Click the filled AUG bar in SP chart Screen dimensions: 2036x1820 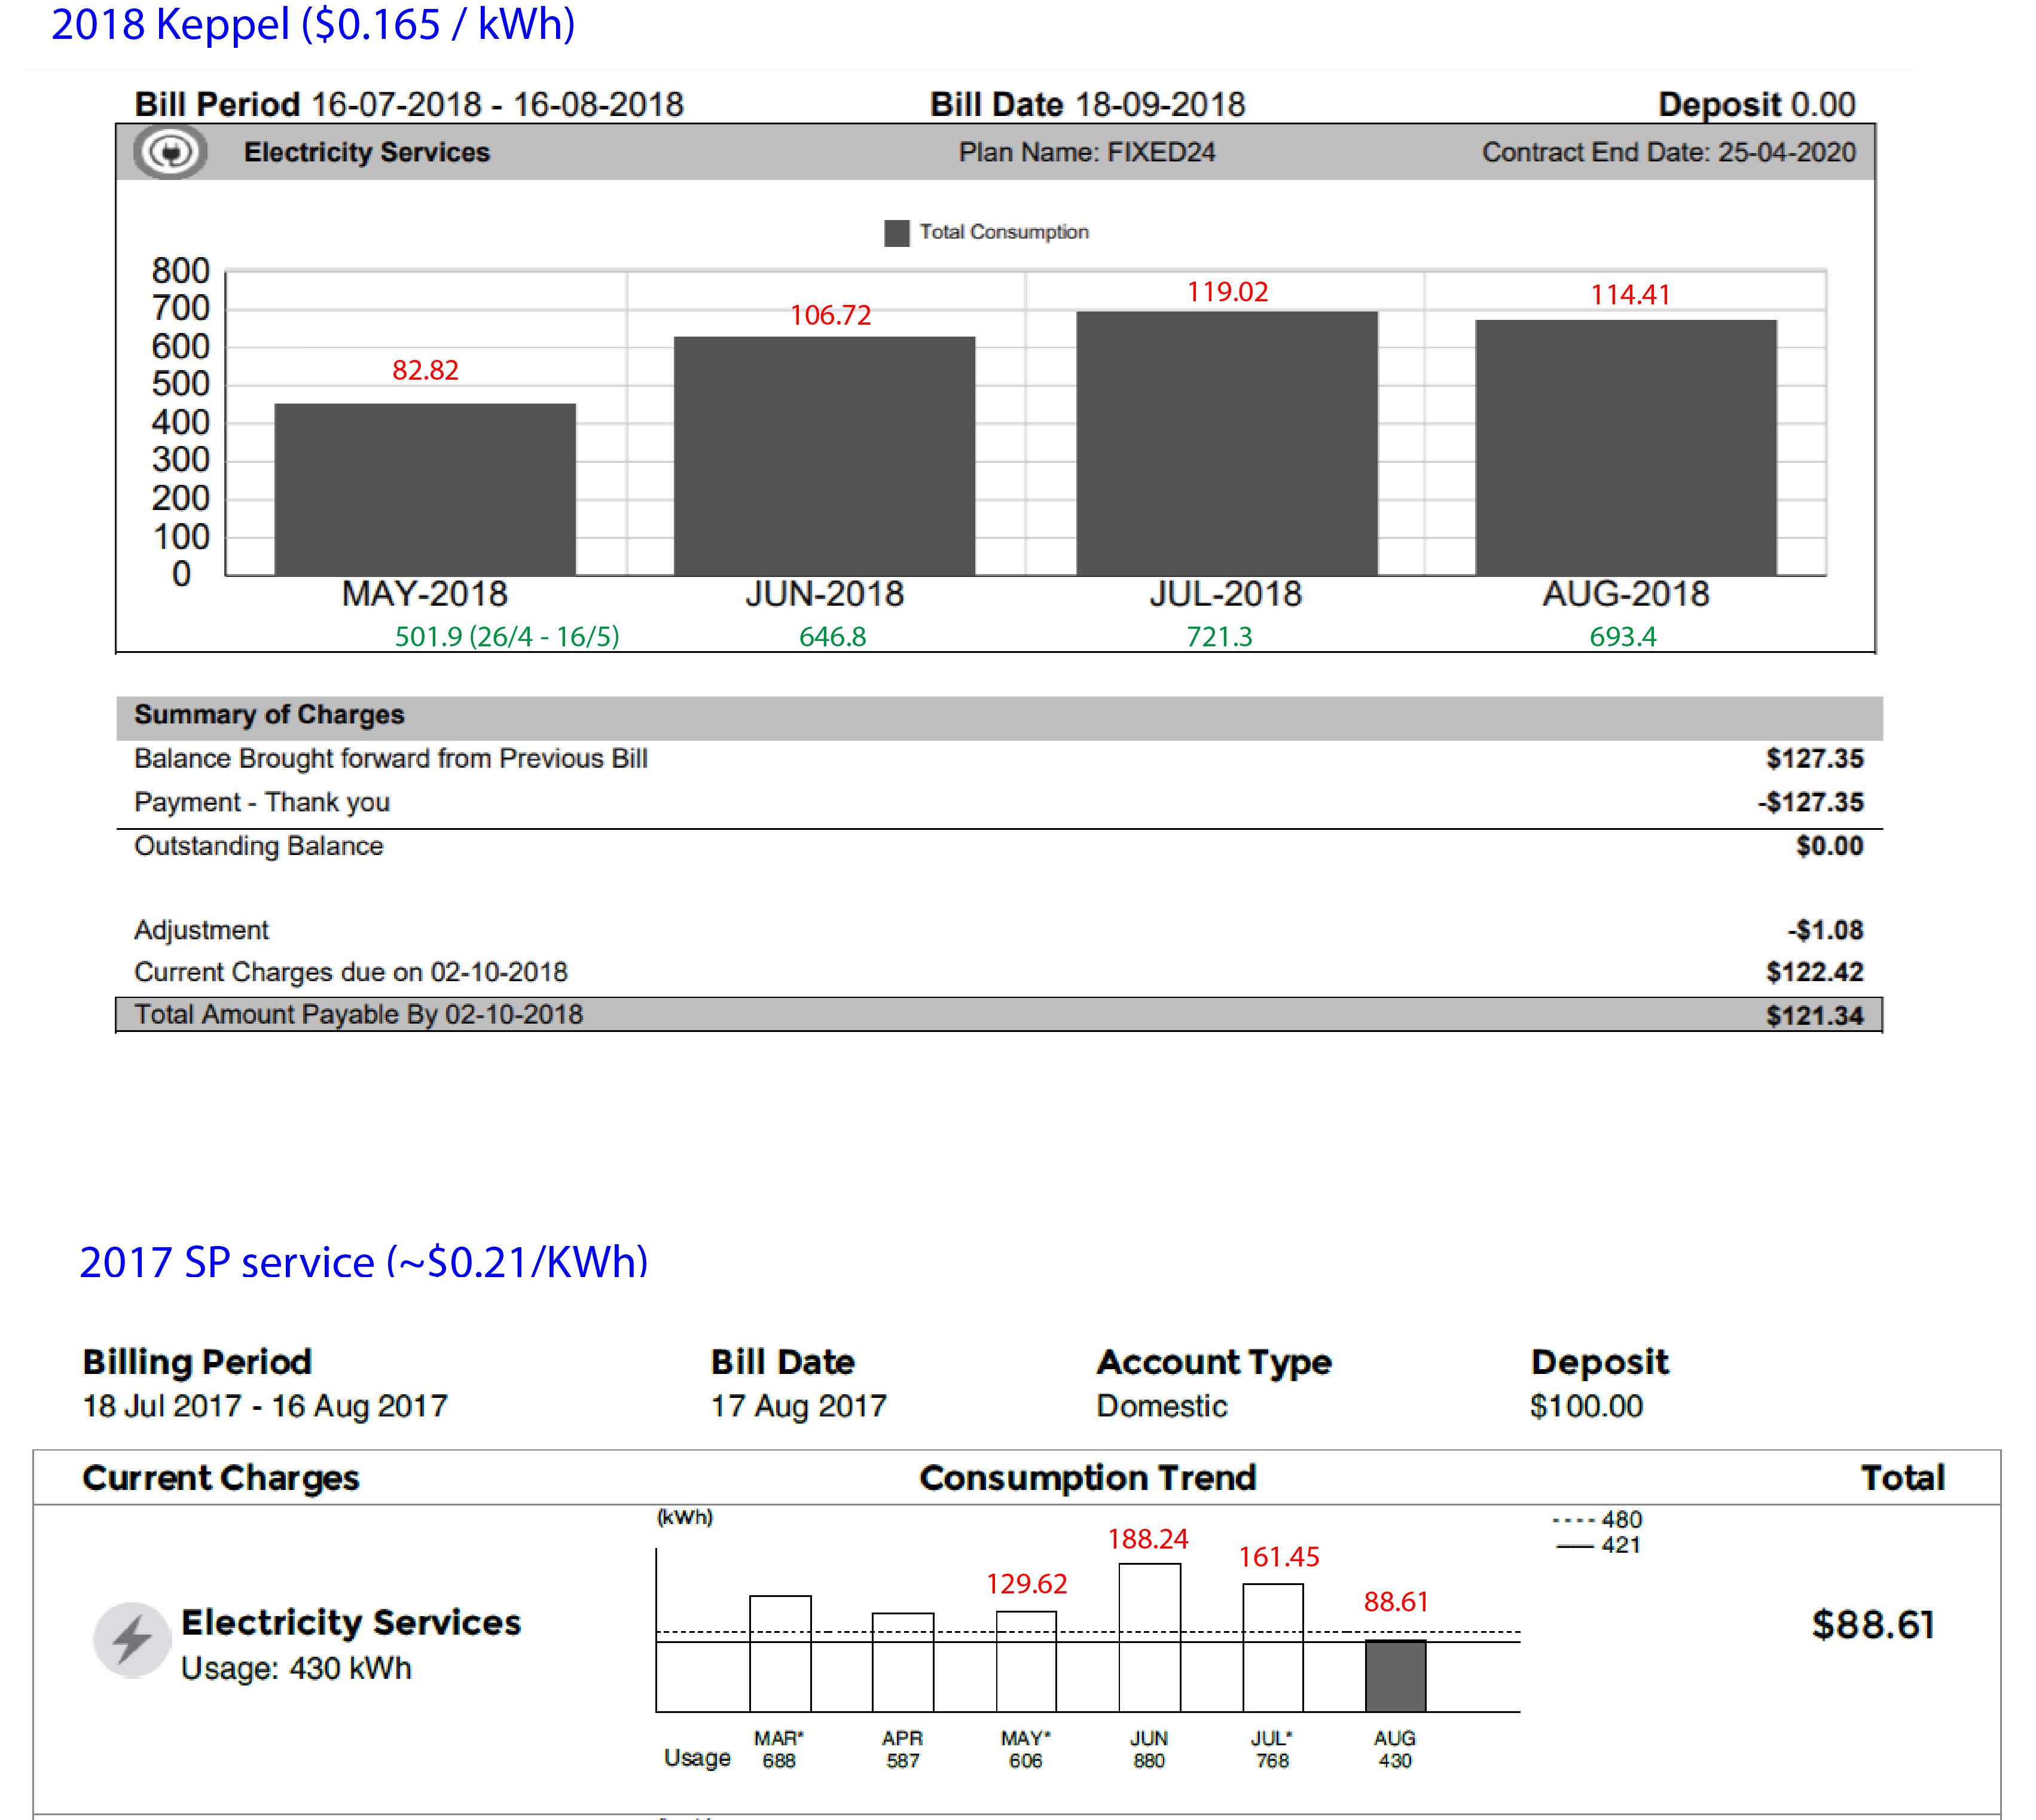pos(1395,1676)
